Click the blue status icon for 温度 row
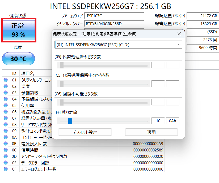The image size is (219, 183). click(5, 86)
